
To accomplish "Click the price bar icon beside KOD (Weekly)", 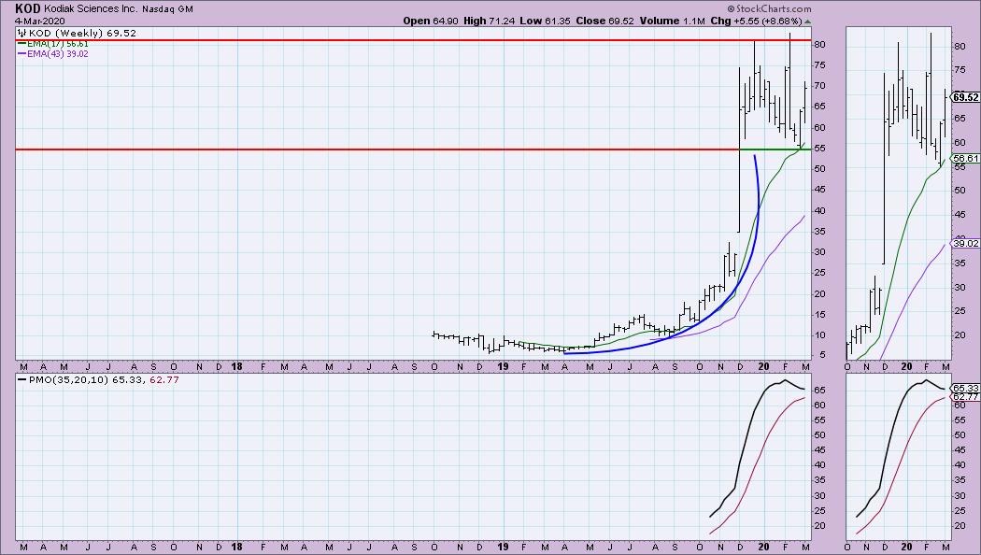I will [21, 33].
